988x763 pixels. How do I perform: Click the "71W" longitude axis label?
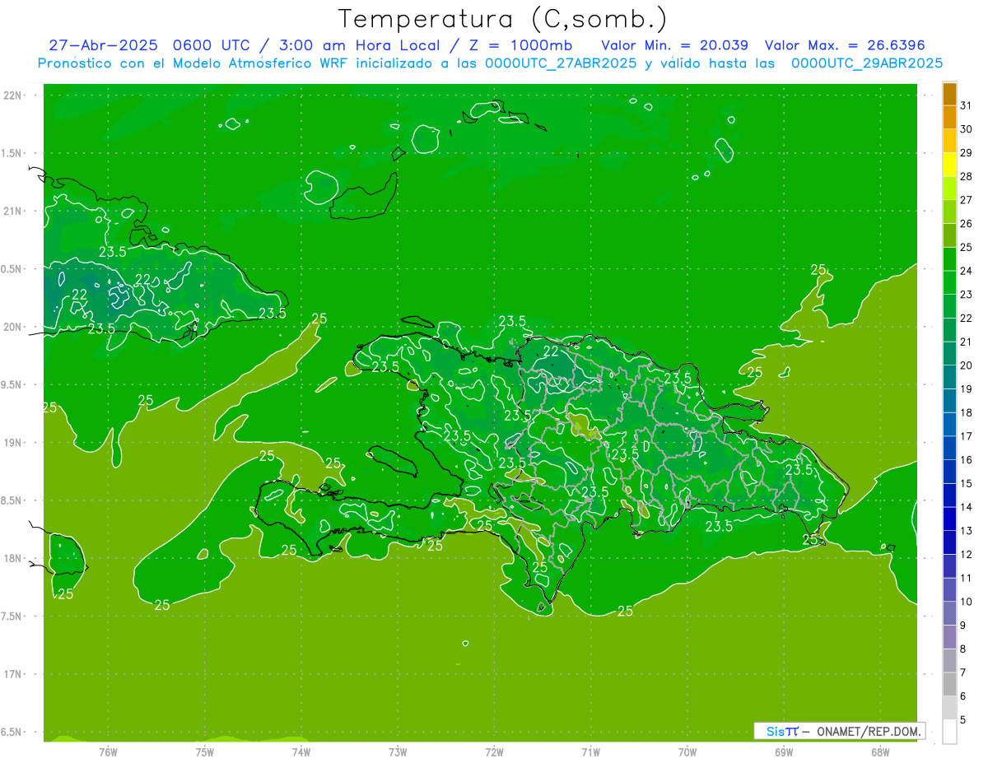coord(590,752)
